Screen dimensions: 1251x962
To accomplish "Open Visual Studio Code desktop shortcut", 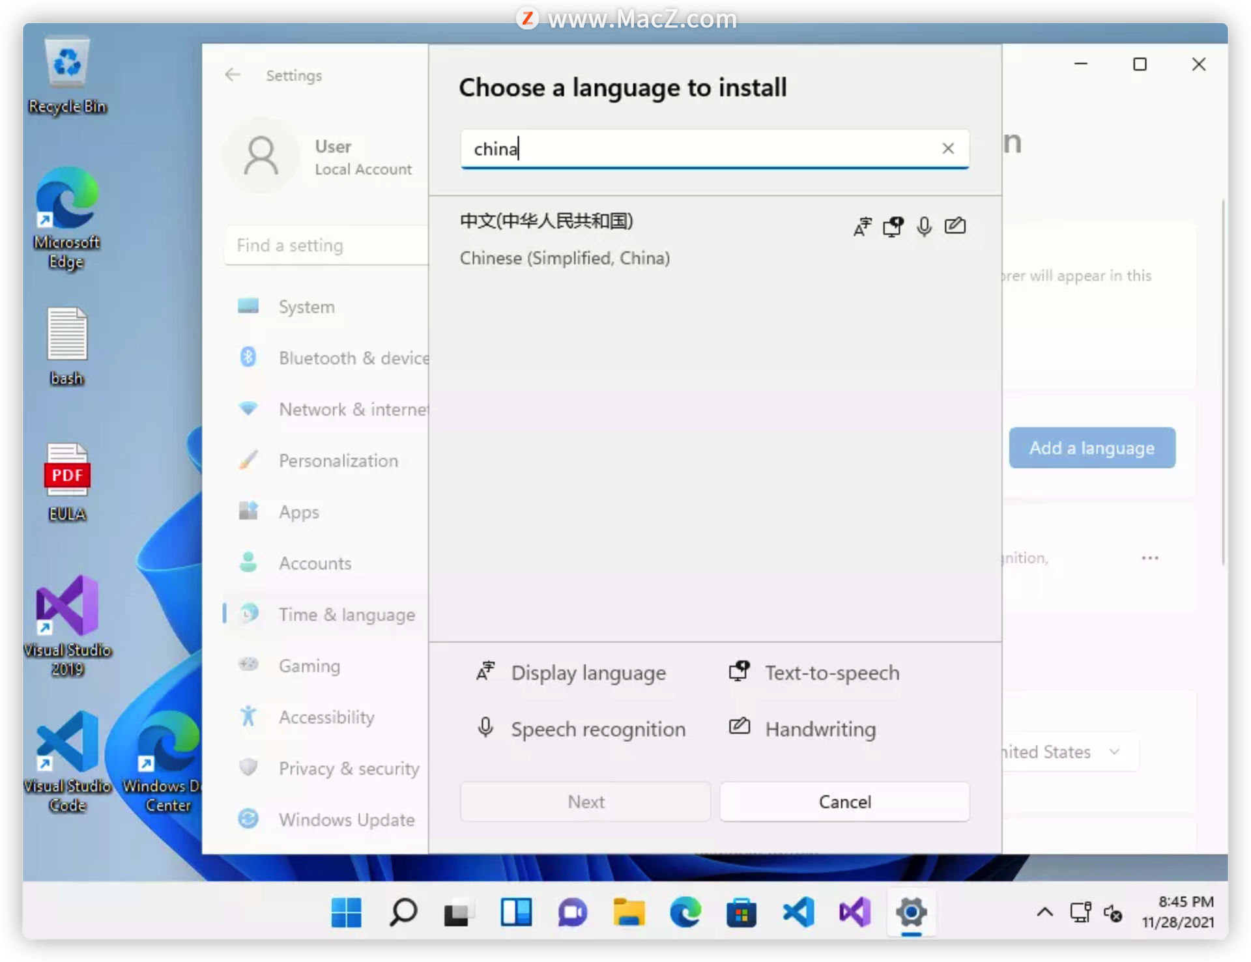I will click(67, 761).
